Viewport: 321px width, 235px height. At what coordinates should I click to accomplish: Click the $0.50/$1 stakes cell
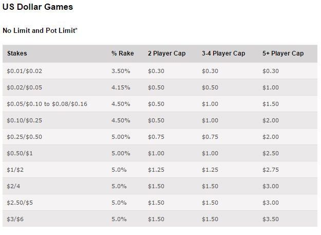[x=20, y=153]
